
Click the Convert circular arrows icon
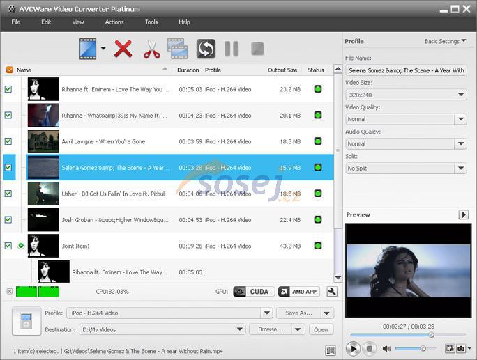coord(206,49)
